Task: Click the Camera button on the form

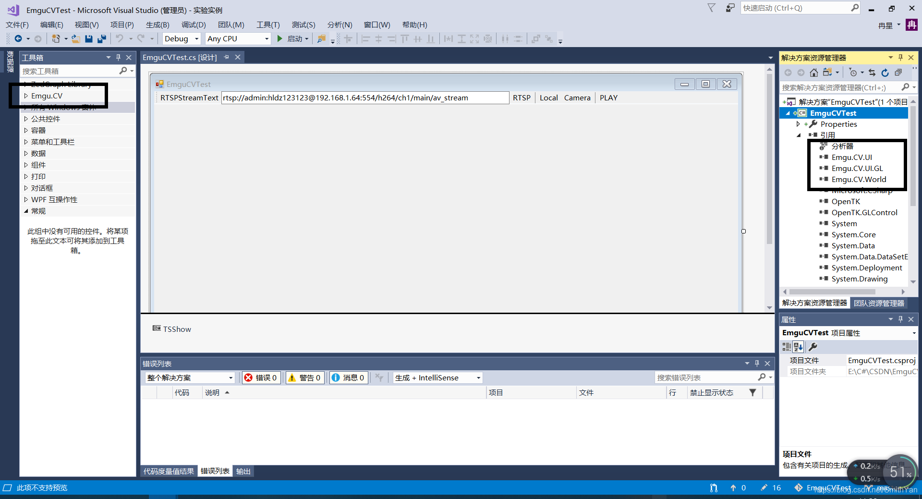Action: (x=577, y=98)
